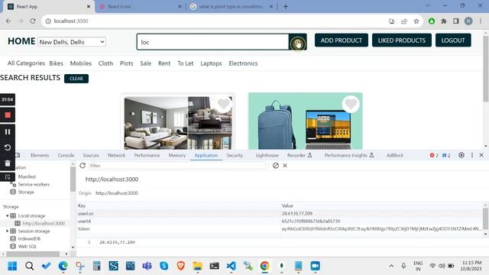Switch to DevTools Elements tab

click(40, 155)
